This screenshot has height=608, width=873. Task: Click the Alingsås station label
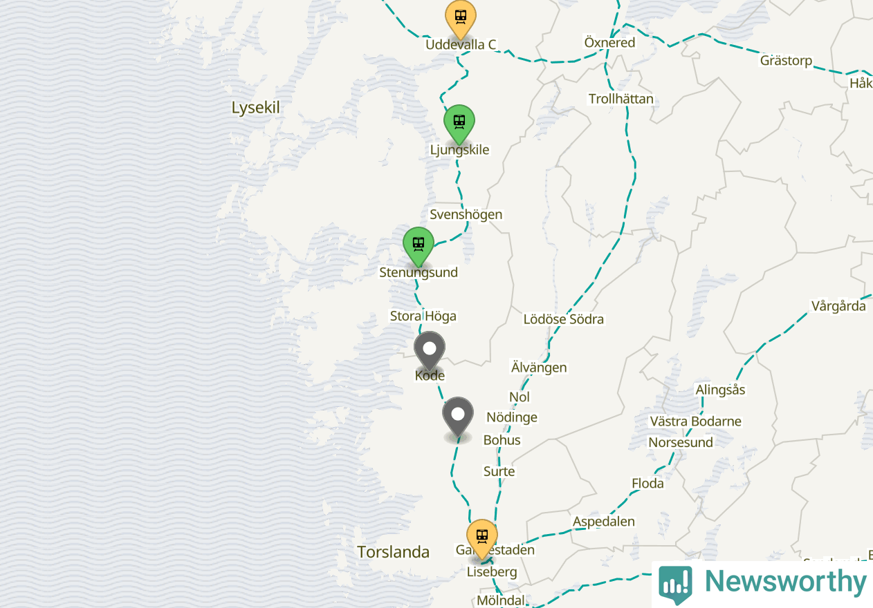[x=720, y=390]
